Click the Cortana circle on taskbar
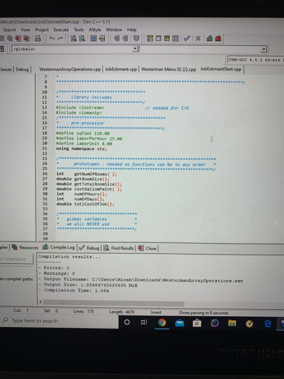284x379 pixels. click(x=127, y=322)
